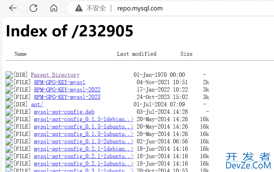The height and width of the screenshot is (172, 274).
Task: Open the RPM-GPG-KEY-mysql file link
Action: (60, 82)
